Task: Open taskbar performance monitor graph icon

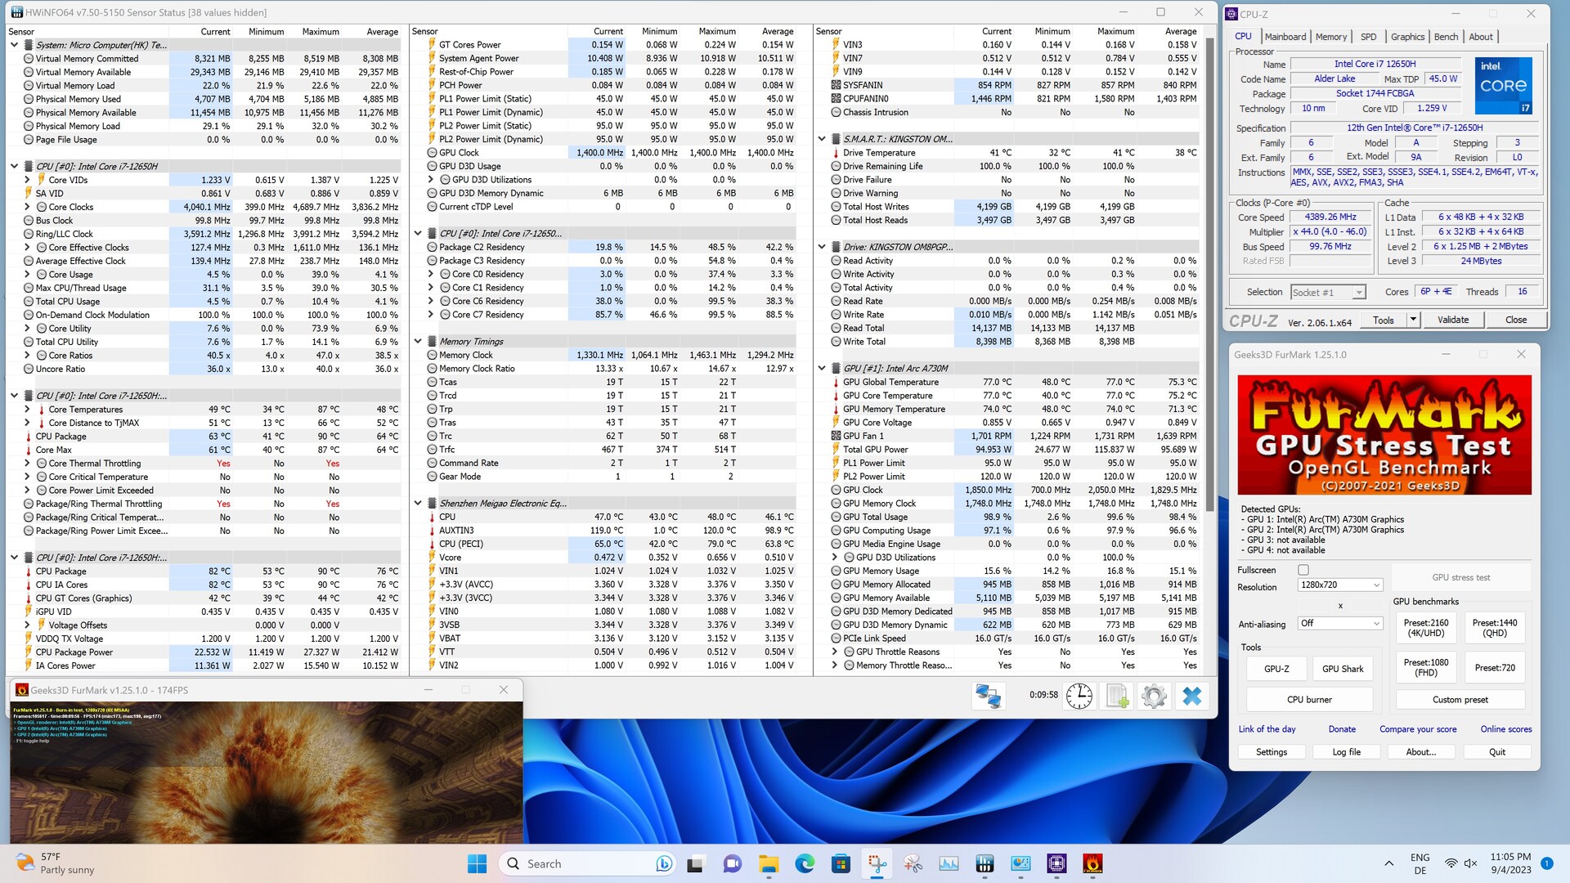Action: pyautogui.click(x=949, y=863)
